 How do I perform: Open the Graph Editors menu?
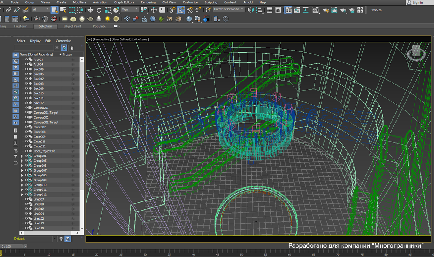pos(124,2)
